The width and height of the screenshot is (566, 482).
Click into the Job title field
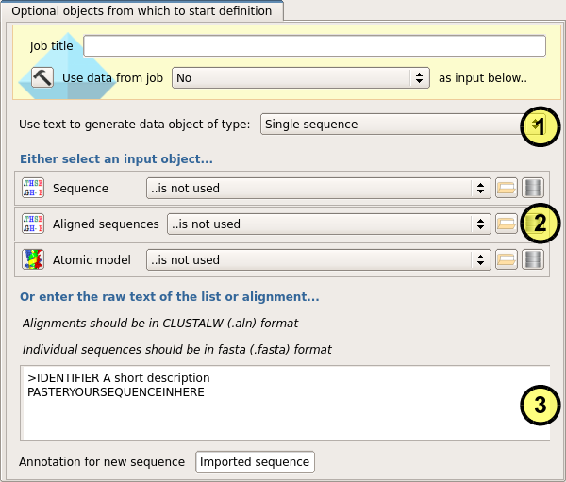(x=314, y=46)
